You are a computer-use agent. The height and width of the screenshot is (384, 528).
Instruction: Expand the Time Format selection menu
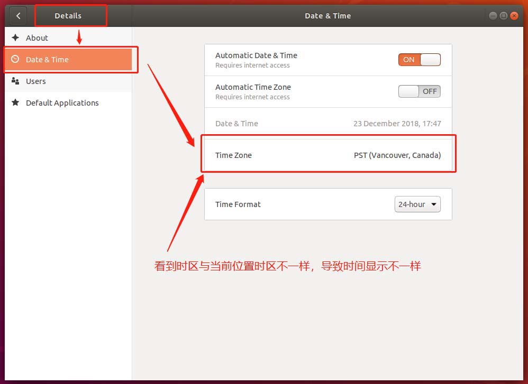coord(417,204)
